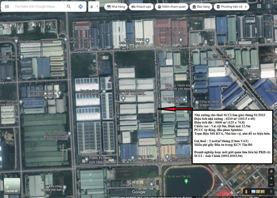Select the Khách sạn category chip
The image size is (277, 198).
[141, 7]
